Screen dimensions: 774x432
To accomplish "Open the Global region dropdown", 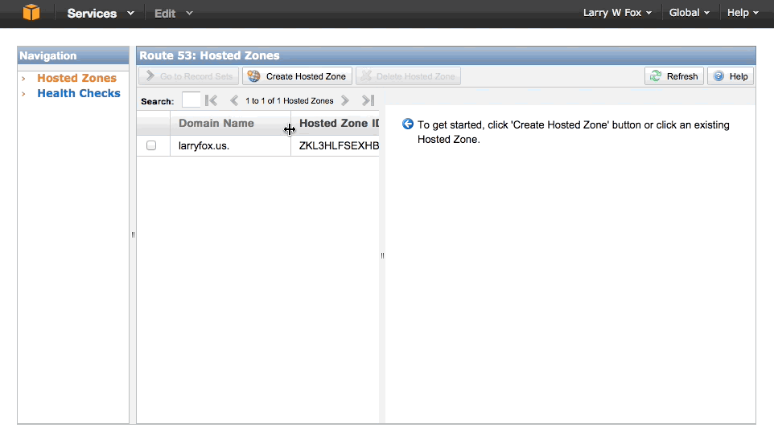I will click(x=690, y=13).
